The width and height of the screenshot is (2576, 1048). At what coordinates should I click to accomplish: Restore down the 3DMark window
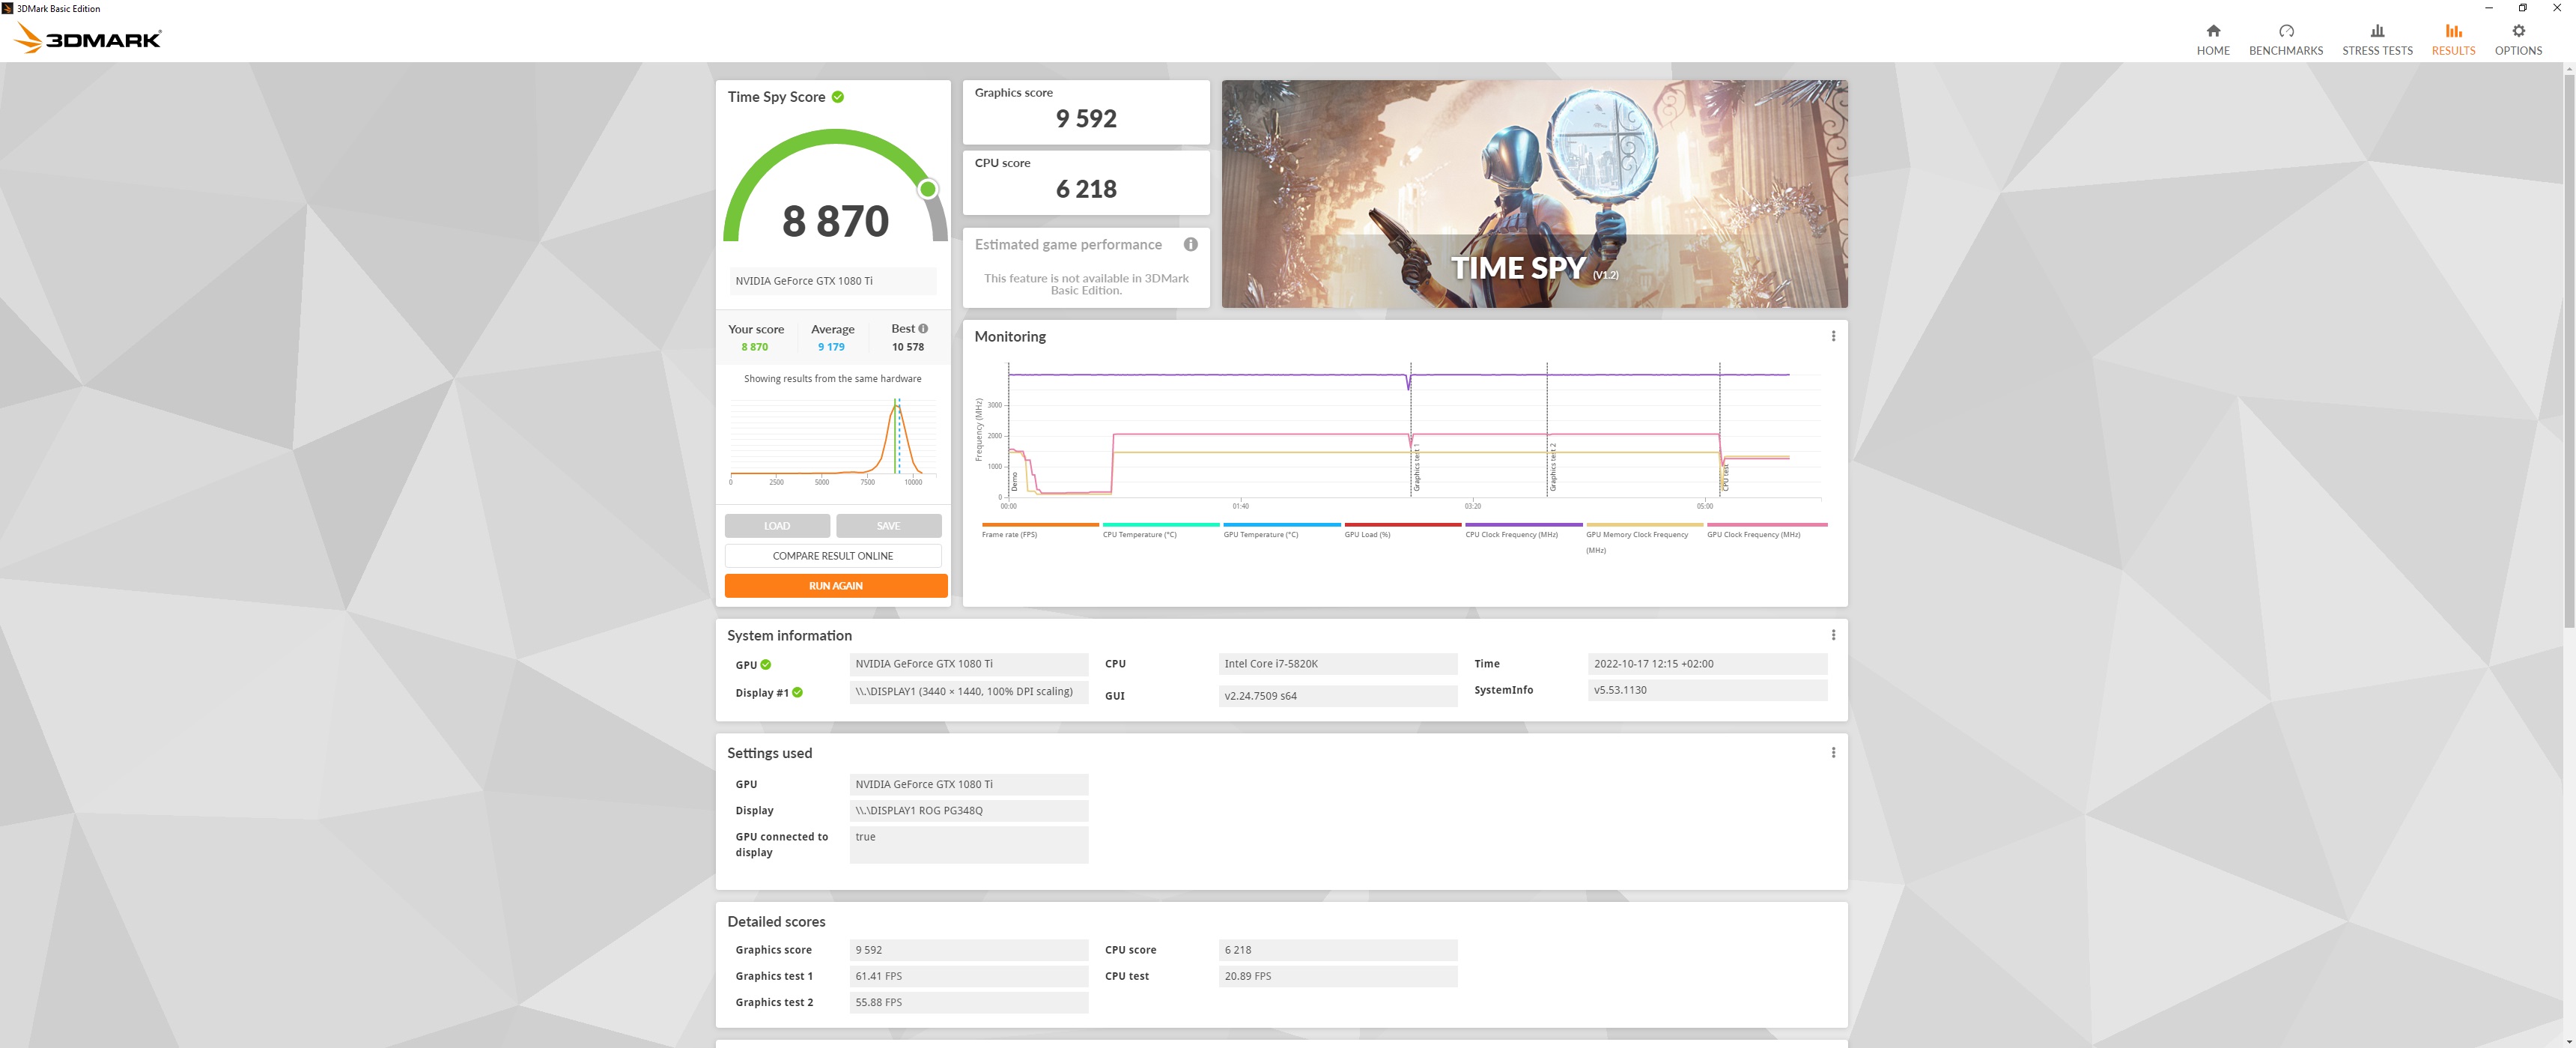(x=2523, y=8)
